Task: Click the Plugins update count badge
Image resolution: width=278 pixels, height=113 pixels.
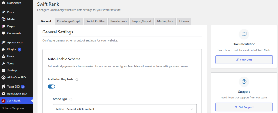Action: [x=20, y=49]
